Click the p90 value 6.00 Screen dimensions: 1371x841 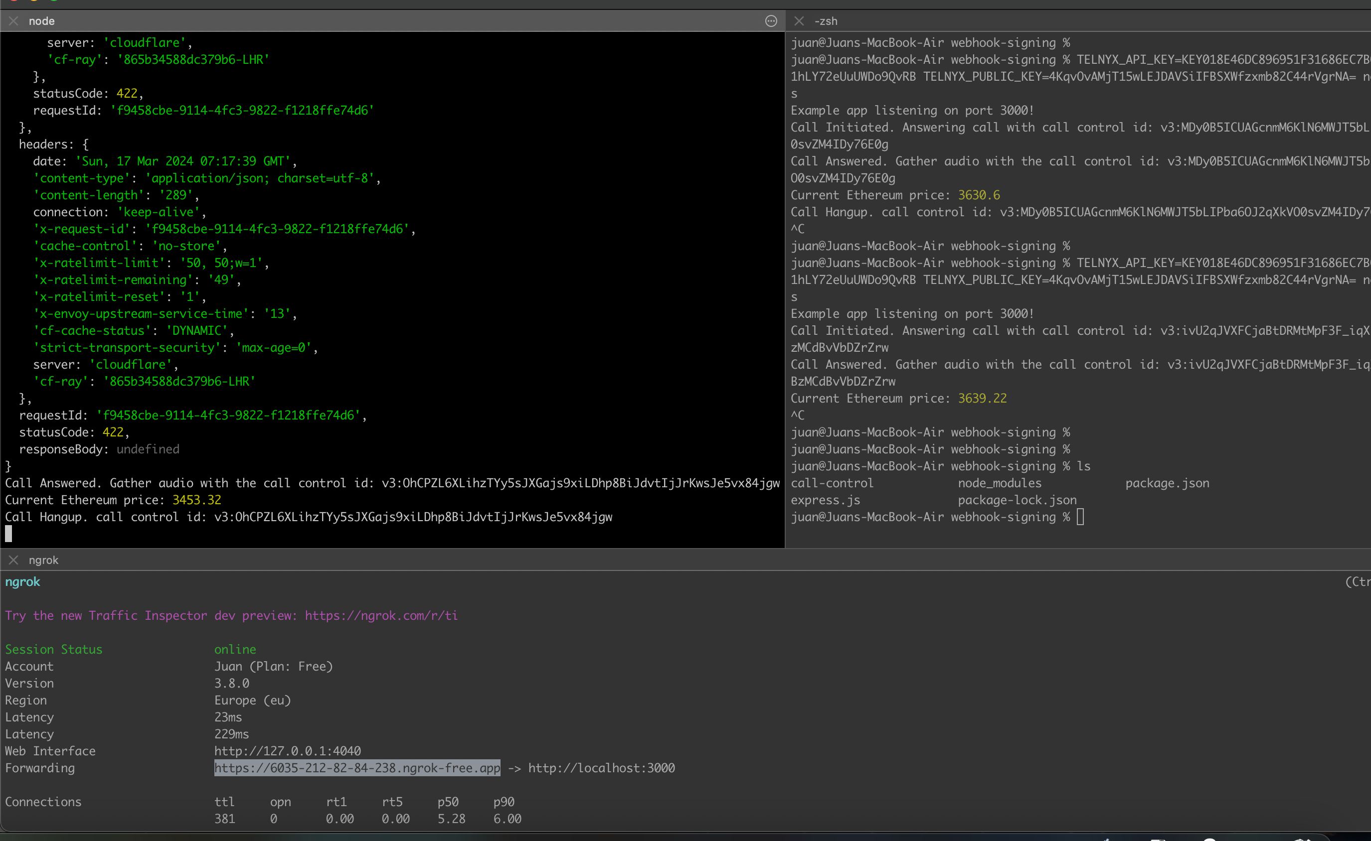[x=508, y=819]
